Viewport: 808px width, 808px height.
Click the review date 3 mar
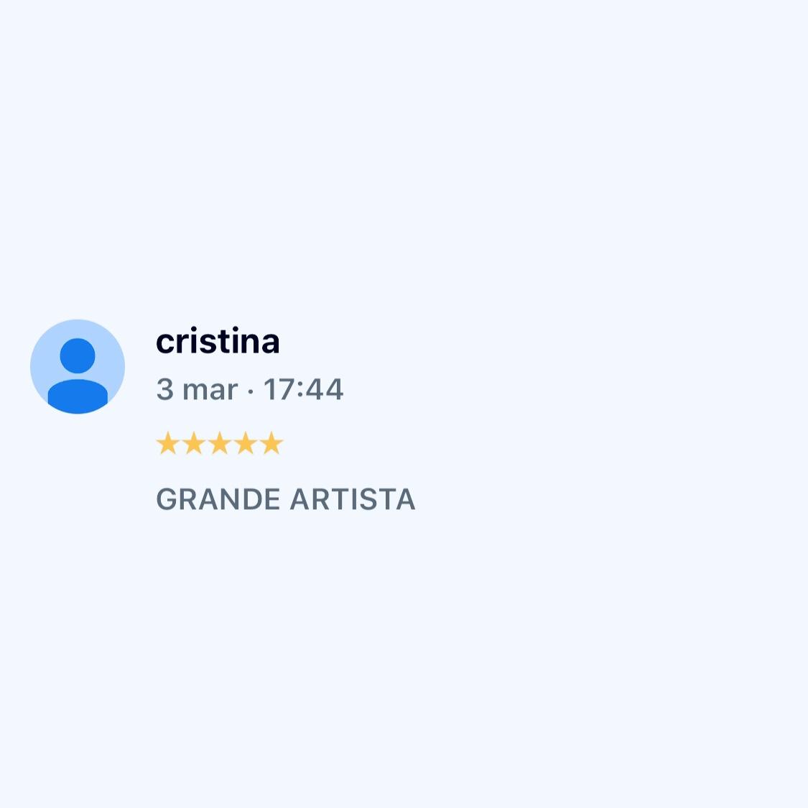click(197, 389)
